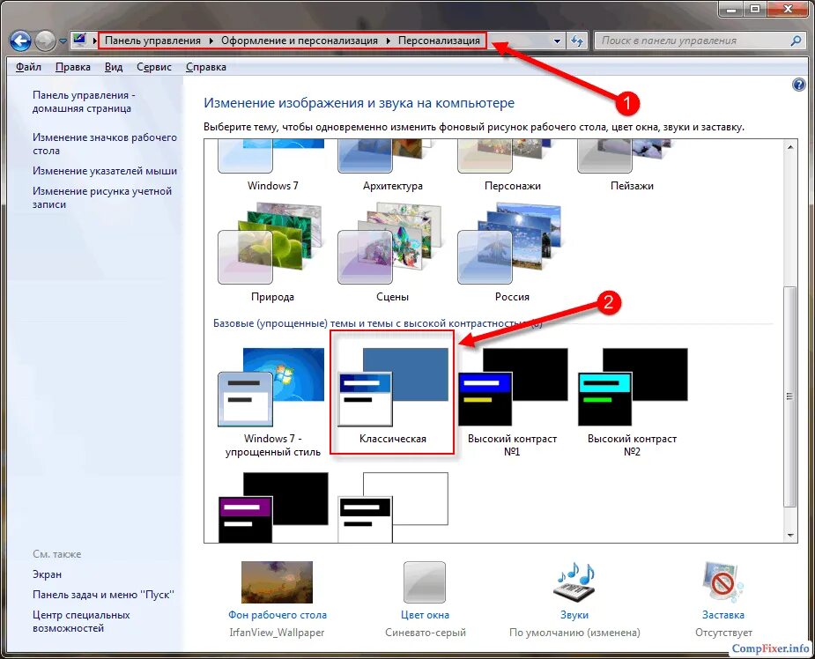Viewport: 815px width, 659px height.
Task: Click the Отсутствует screensaver status text
Action: click(723, 633)
